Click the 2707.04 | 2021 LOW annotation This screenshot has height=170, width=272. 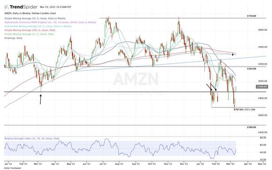[x=244, y=109]
